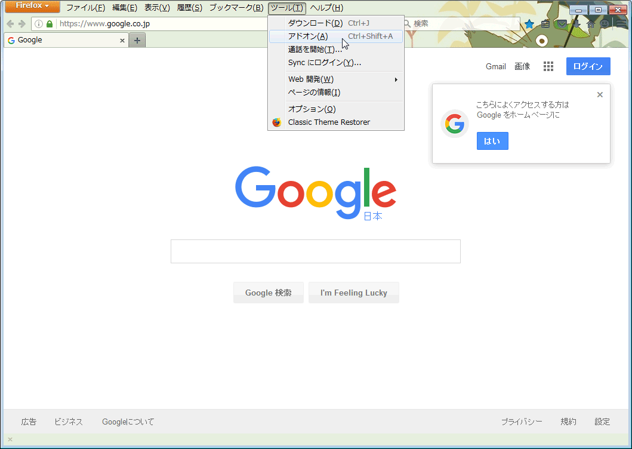Open the hamburger menu icon

(x=621, y=24)
